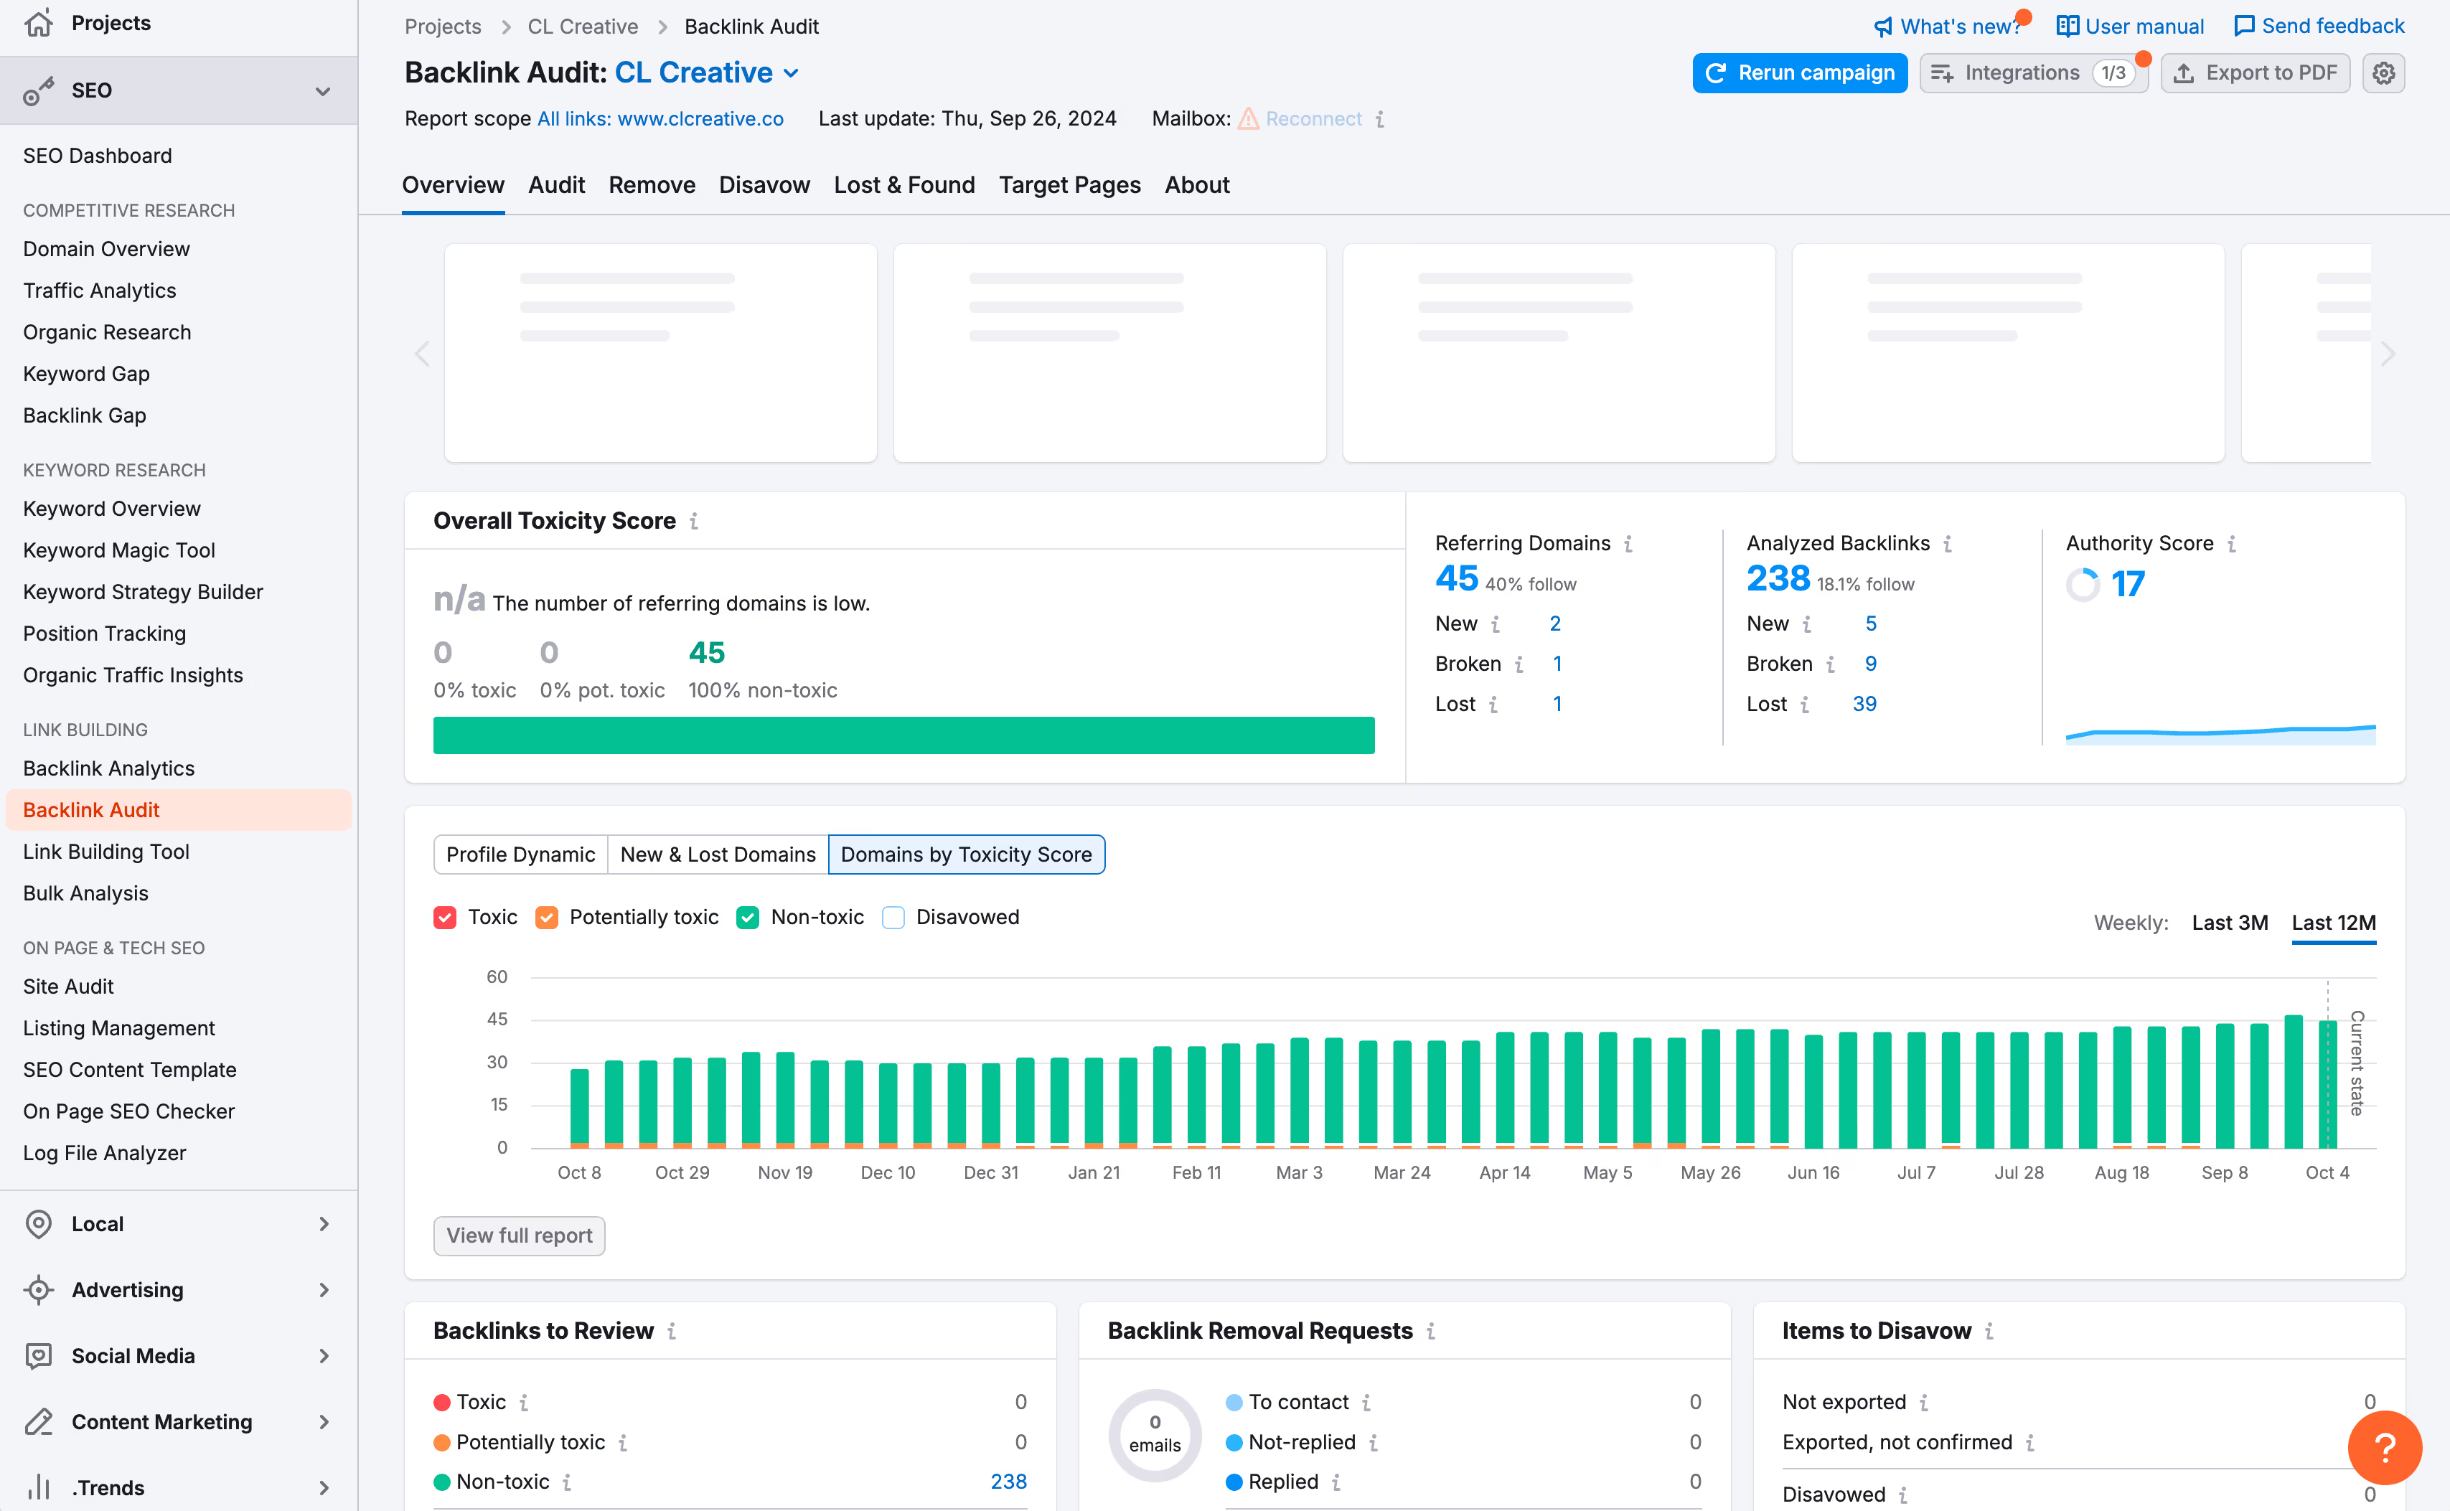The image size is (2450, 1511).
Task: Uncheck the Non-toxic checkbox
Action: [x=748, y=918]
